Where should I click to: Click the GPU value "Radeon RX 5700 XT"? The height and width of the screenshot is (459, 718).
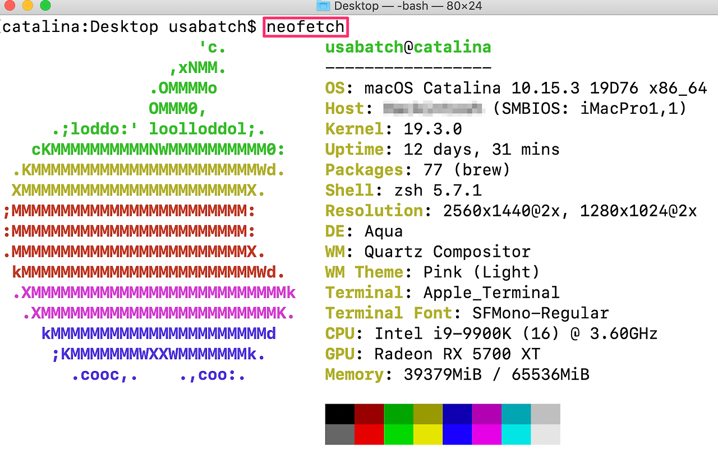[x=458, y=354]
